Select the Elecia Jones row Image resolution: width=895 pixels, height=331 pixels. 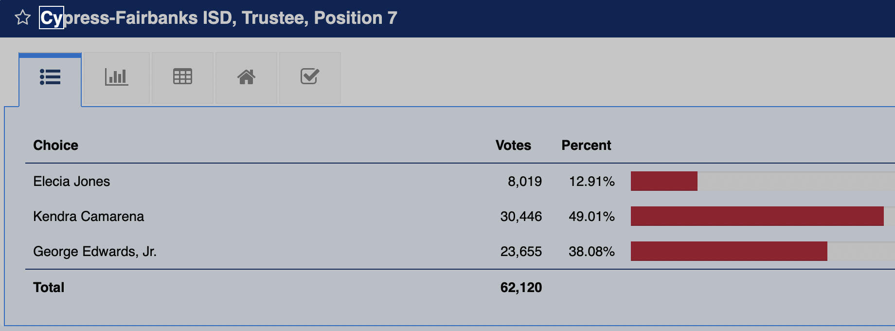(72, 182)
